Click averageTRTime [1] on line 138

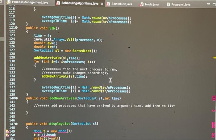(59, 91)
